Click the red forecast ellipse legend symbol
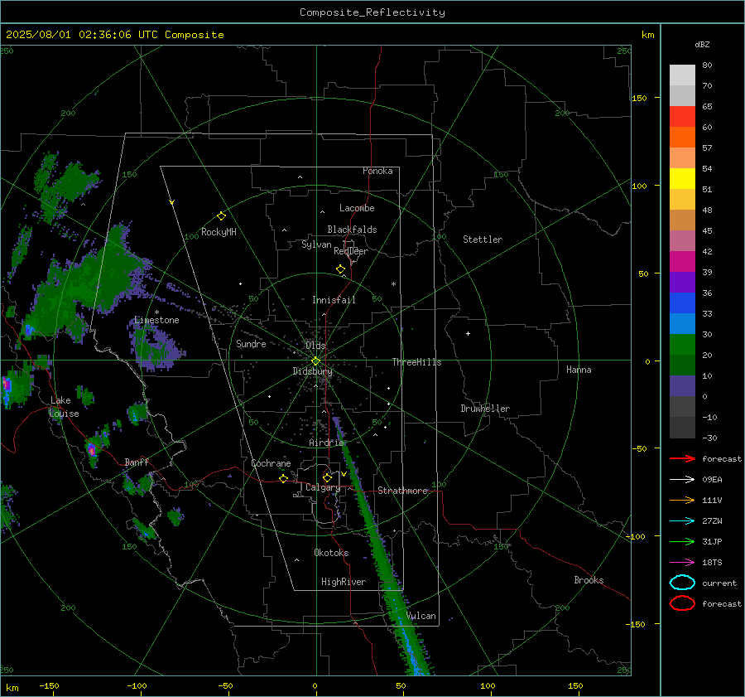 [x=682, y=603]
